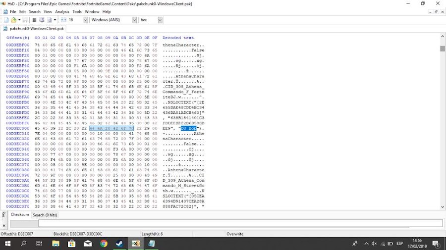Click offset row 00D3EC000
This screenshot has height=250, width=446.
(x=18, y=128)
